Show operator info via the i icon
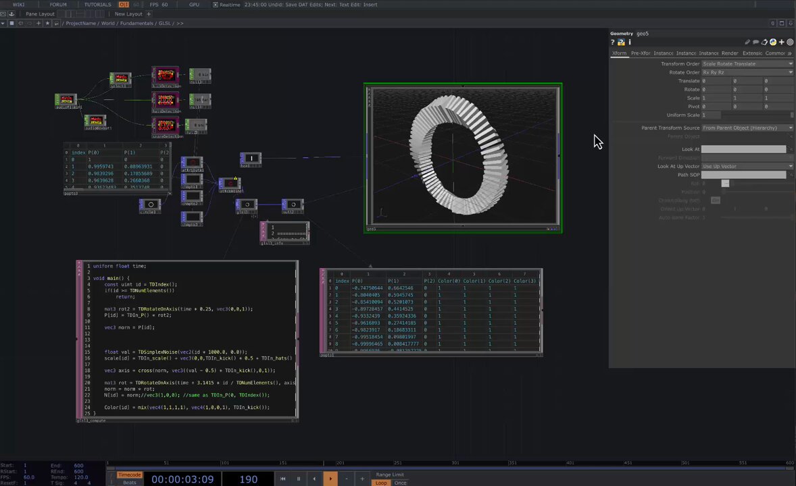This screenshot has height=486, width=796. tap(630, 43)
